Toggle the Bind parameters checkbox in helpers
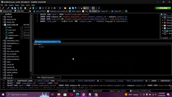172x97 pixels. click(165, 33)
